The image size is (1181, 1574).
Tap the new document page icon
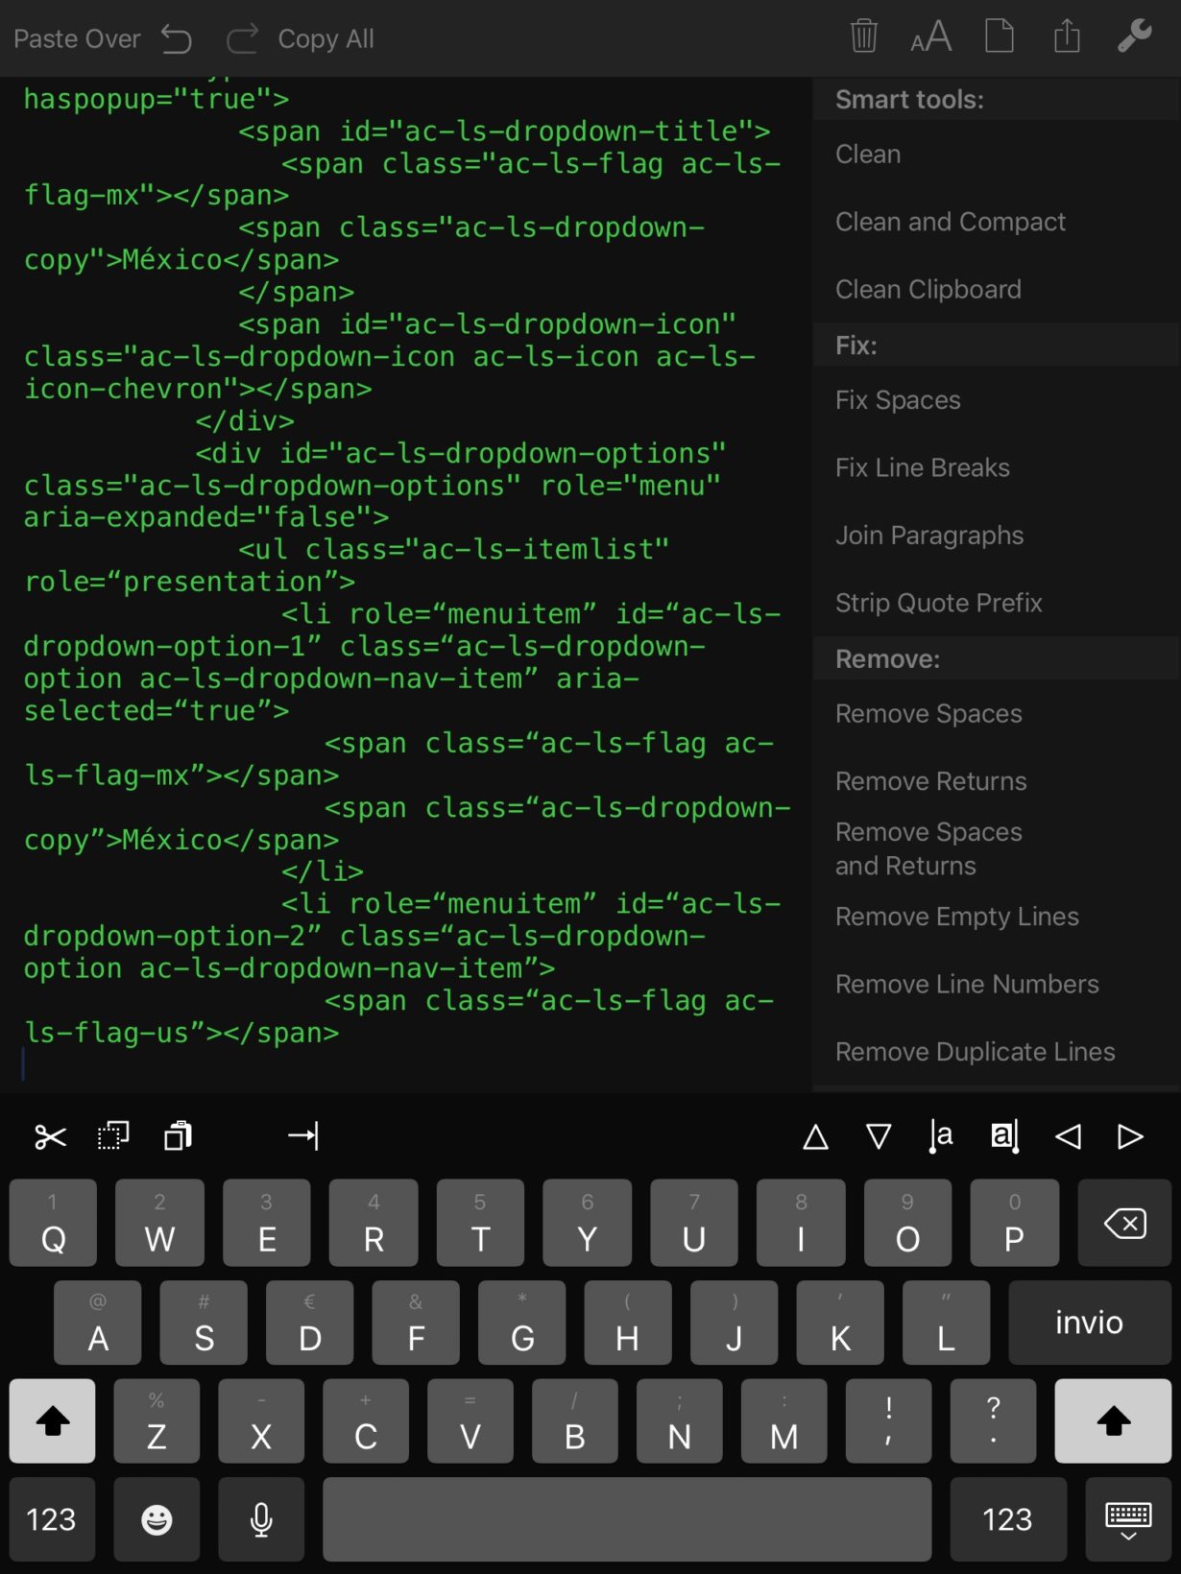coord(1000,36)
